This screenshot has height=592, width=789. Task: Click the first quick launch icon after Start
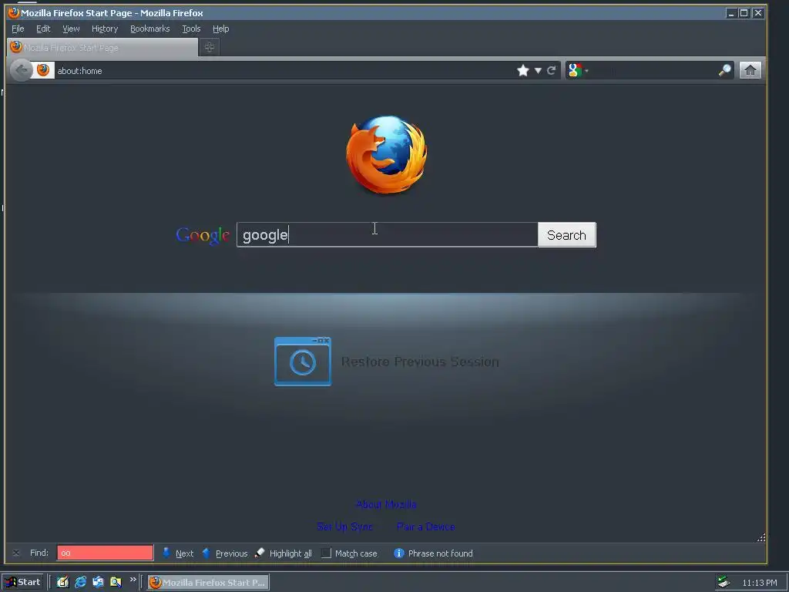click(62, 582)
